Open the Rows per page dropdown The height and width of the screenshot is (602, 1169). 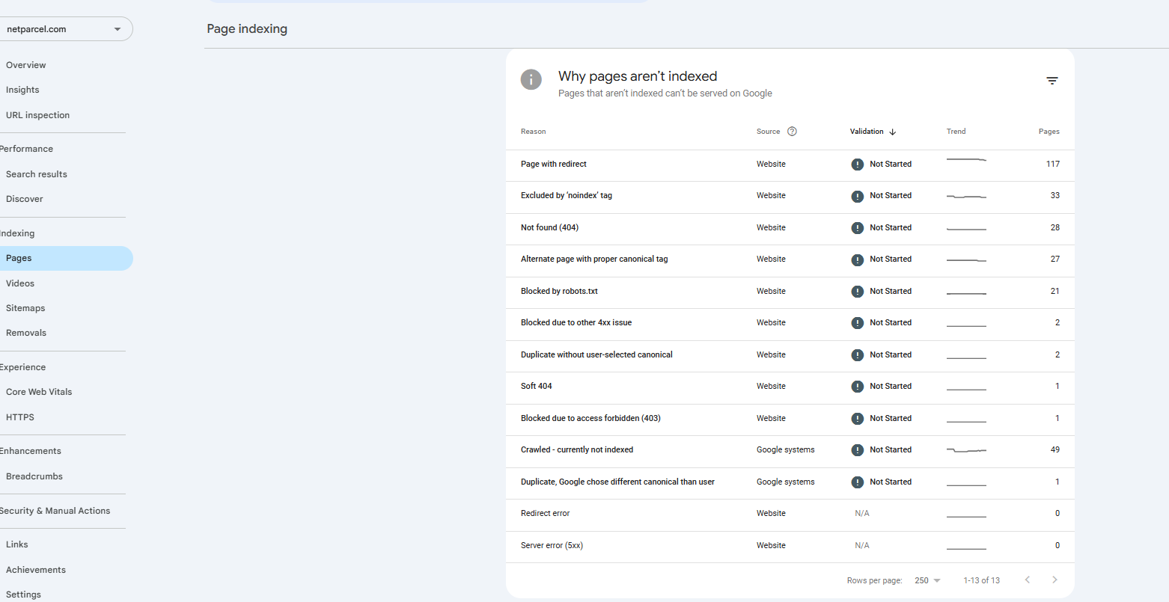pyautogui.click(x=927, y=580)
